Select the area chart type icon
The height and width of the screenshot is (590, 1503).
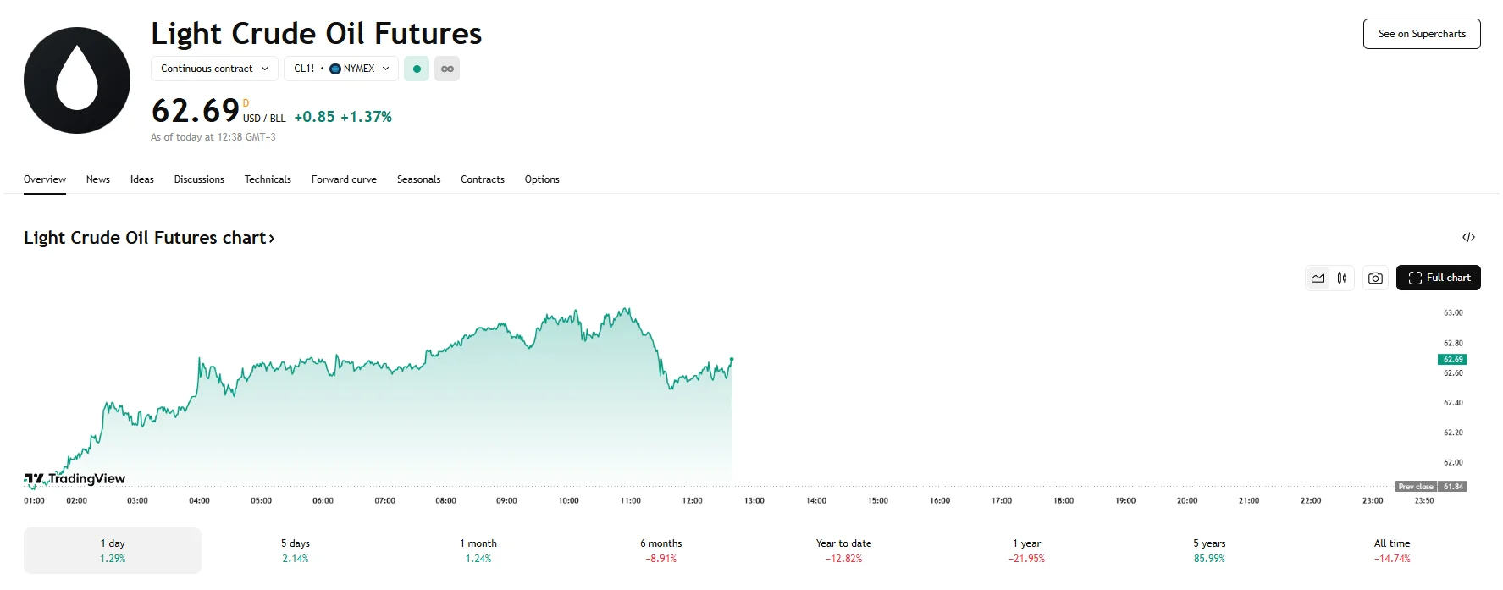point(1318,278)
